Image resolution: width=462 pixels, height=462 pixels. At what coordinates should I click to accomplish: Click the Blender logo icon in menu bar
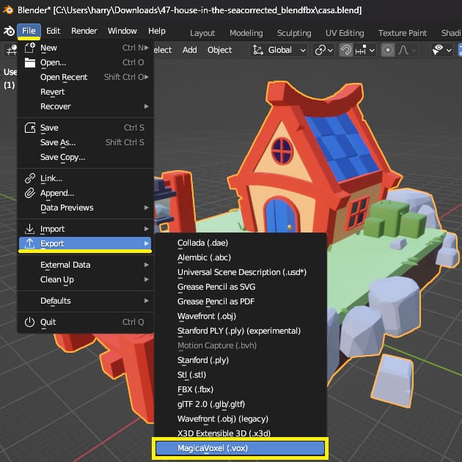[9, 31]
